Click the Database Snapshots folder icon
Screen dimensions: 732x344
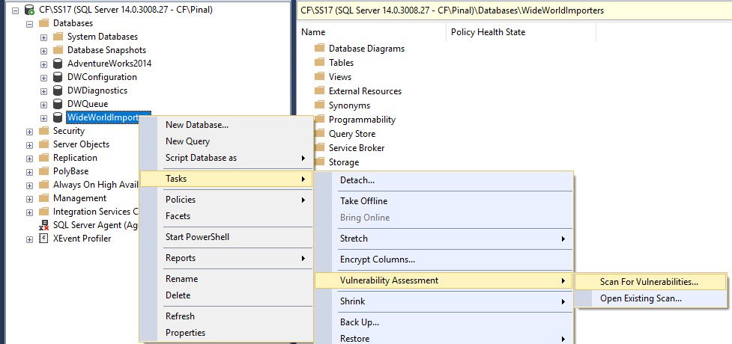[58, 50]
